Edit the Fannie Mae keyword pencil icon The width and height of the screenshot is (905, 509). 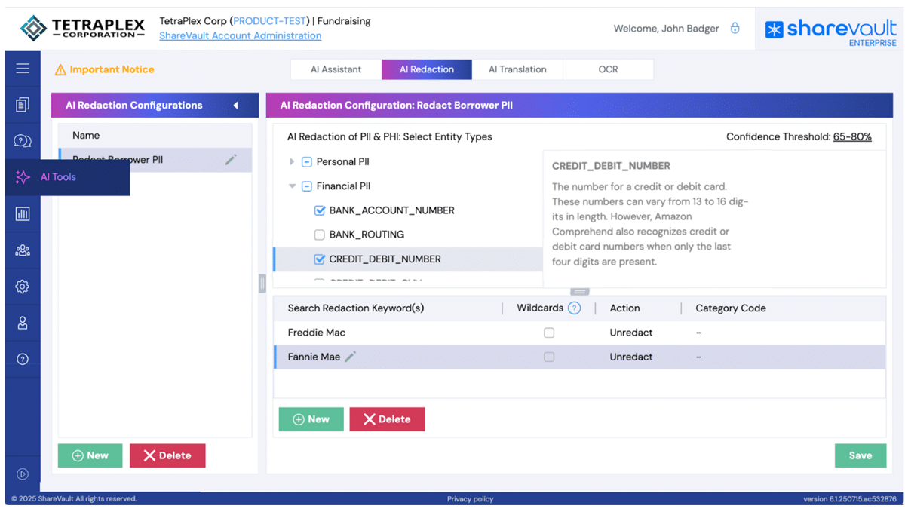point(350,357)
